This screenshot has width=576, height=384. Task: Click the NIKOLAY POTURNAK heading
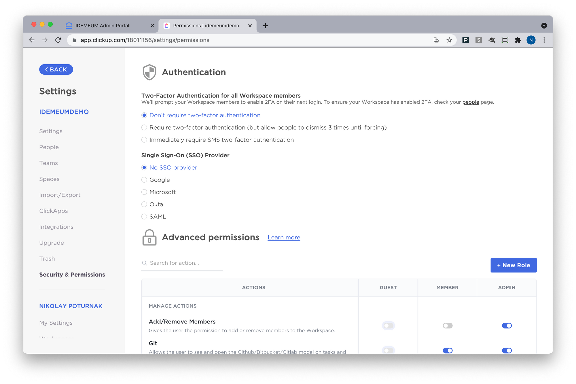(71, 306)
